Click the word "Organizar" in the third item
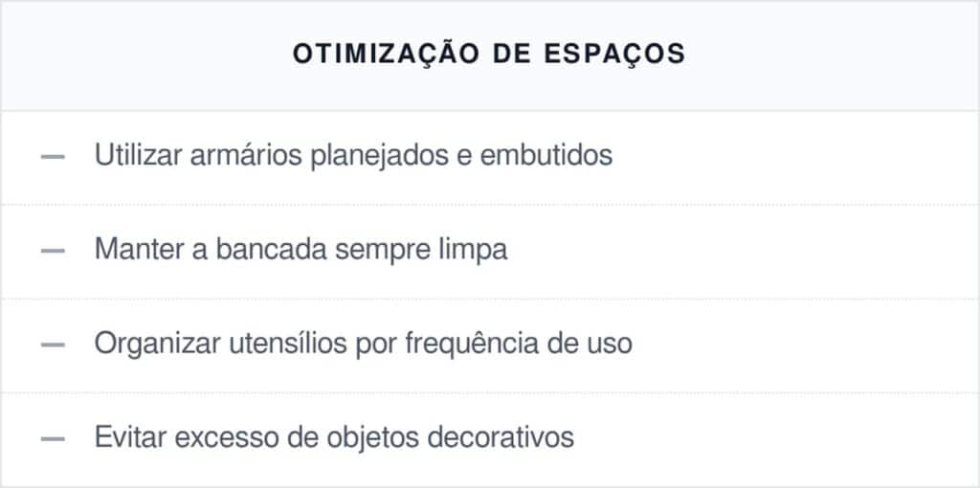 [147, 343]
